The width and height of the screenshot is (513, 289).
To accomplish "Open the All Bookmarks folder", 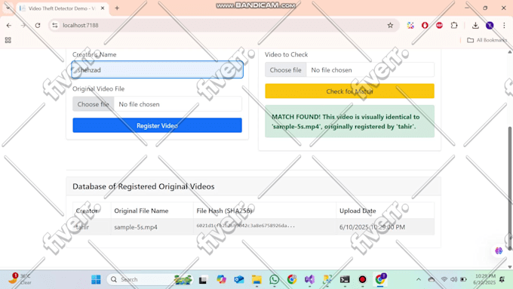I will click(487, 40).
